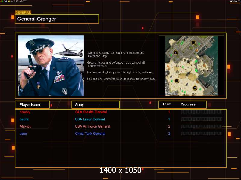
Task: Select player name Alex-pc
Action: [25, 126]
